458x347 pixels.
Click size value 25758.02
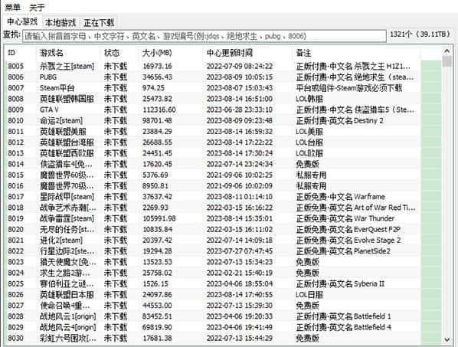[x=158, y=273]
